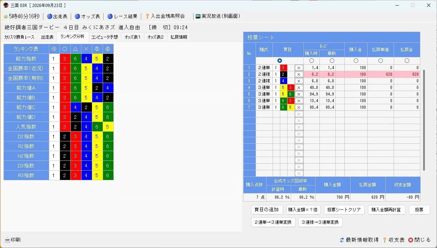The width and height of the screenshot is (437, 248).
Task: Switch to ランキング分析 tab
Action: [x=72, y=36]
